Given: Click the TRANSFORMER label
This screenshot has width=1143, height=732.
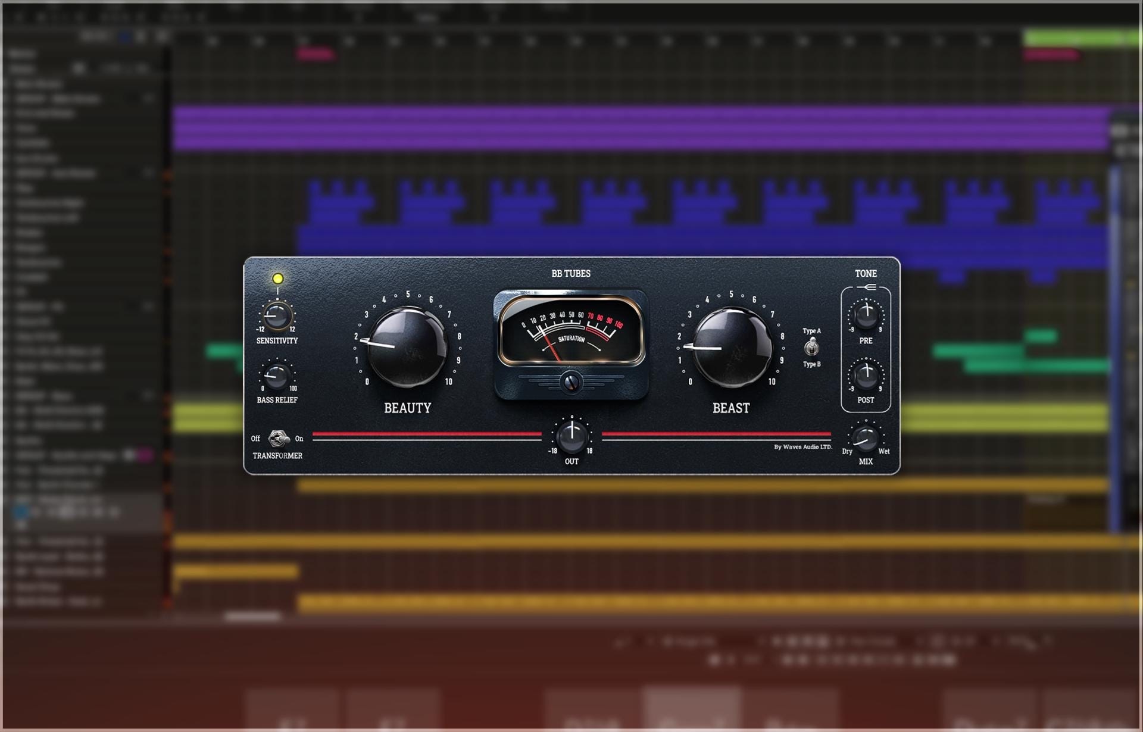Looking at the screenshot, I should click(277, 456).
